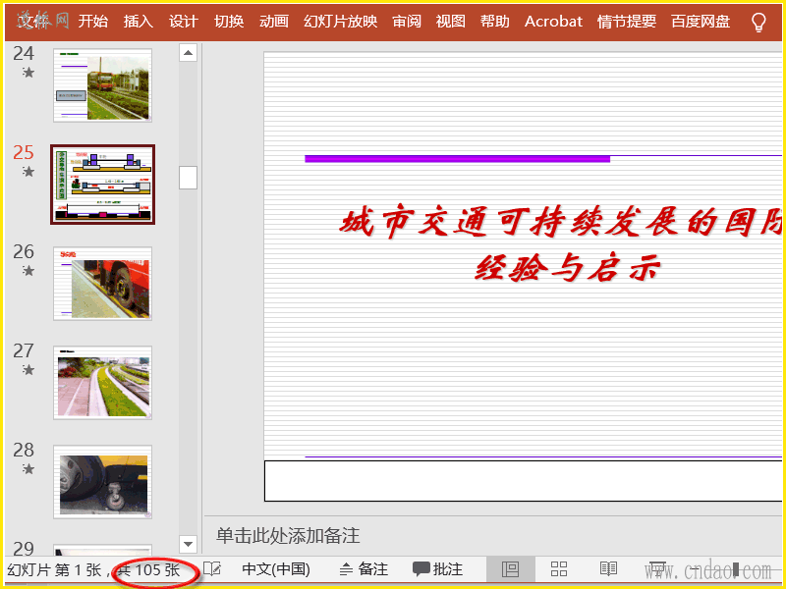Click slide number 27 label
The image size is (786, 589).
24,351
